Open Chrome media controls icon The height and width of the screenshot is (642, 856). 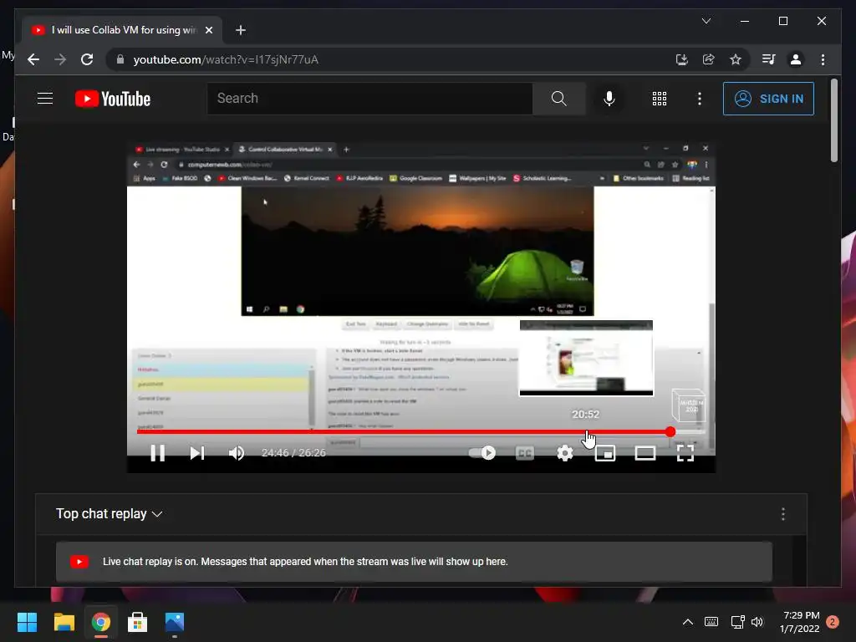(x=769, y=59)
